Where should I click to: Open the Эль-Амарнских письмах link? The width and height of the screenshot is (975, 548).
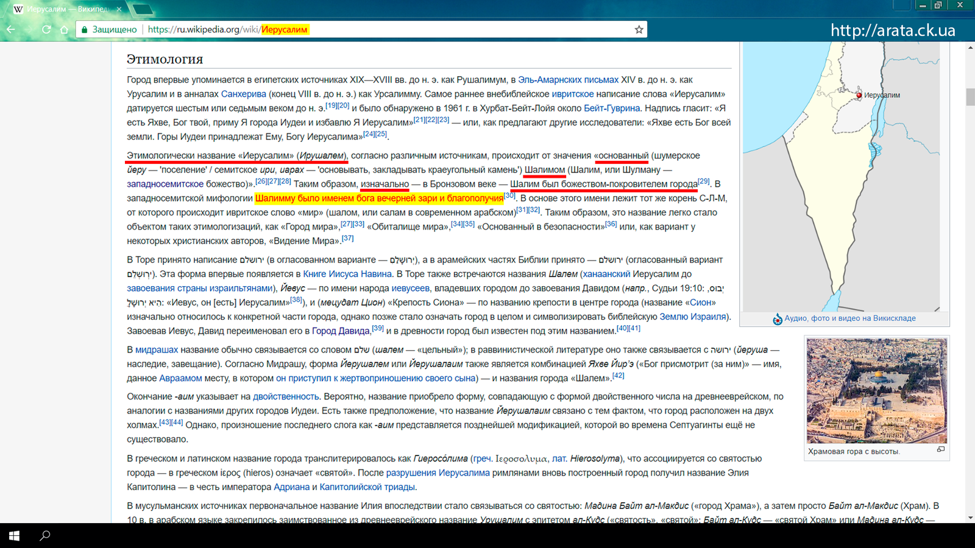pos(568,80)
